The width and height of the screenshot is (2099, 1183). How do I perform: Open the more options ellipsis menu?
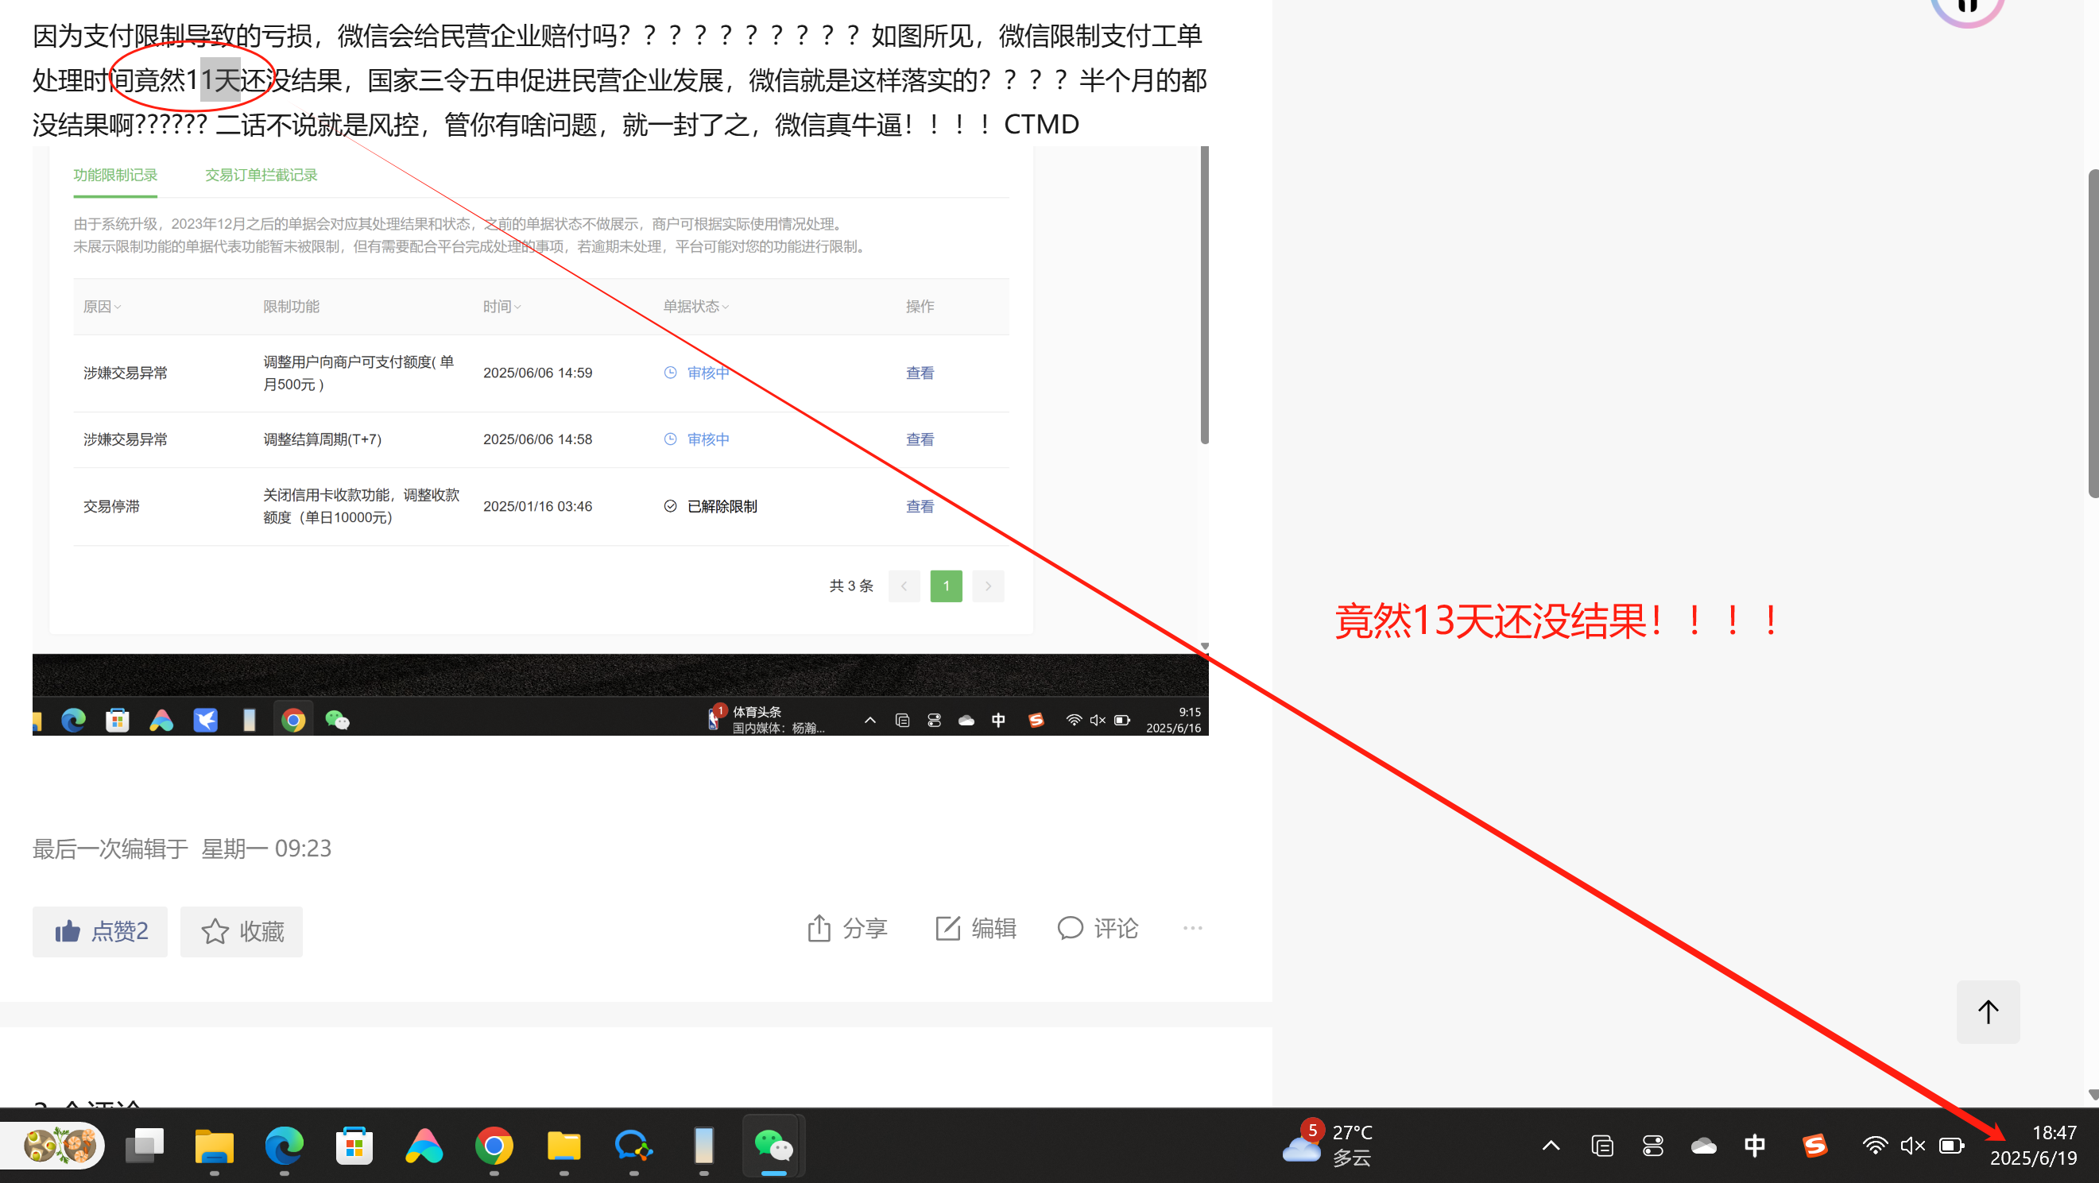(1192, 928)
